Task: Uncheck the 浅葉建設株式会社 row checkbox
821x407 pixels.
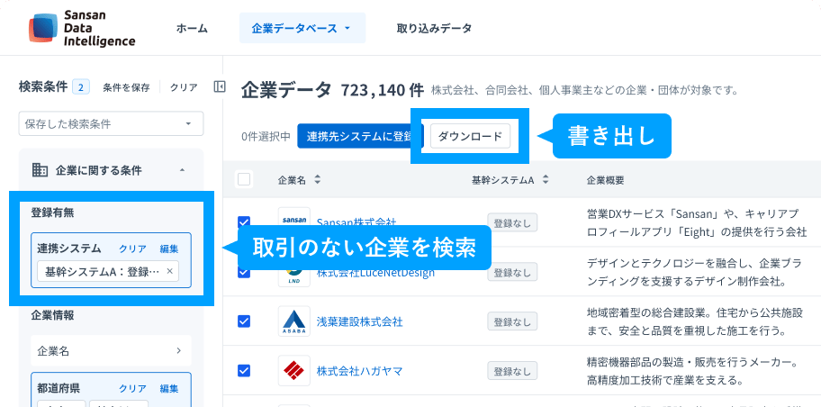Action: coord(244,321)
